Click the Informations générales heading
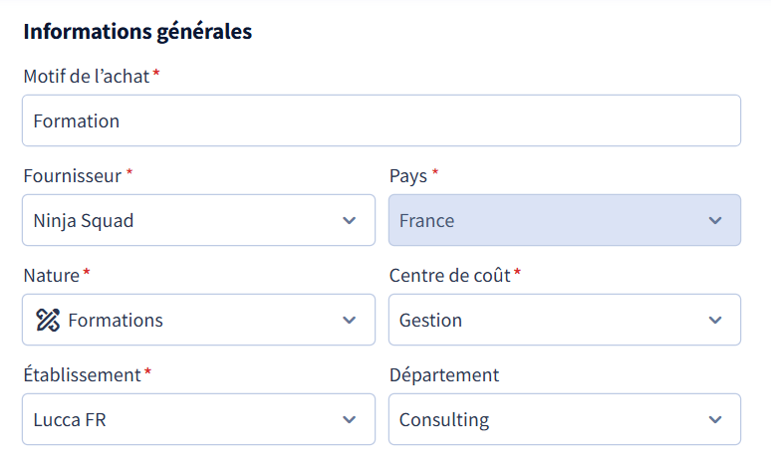 coord(137,32)
